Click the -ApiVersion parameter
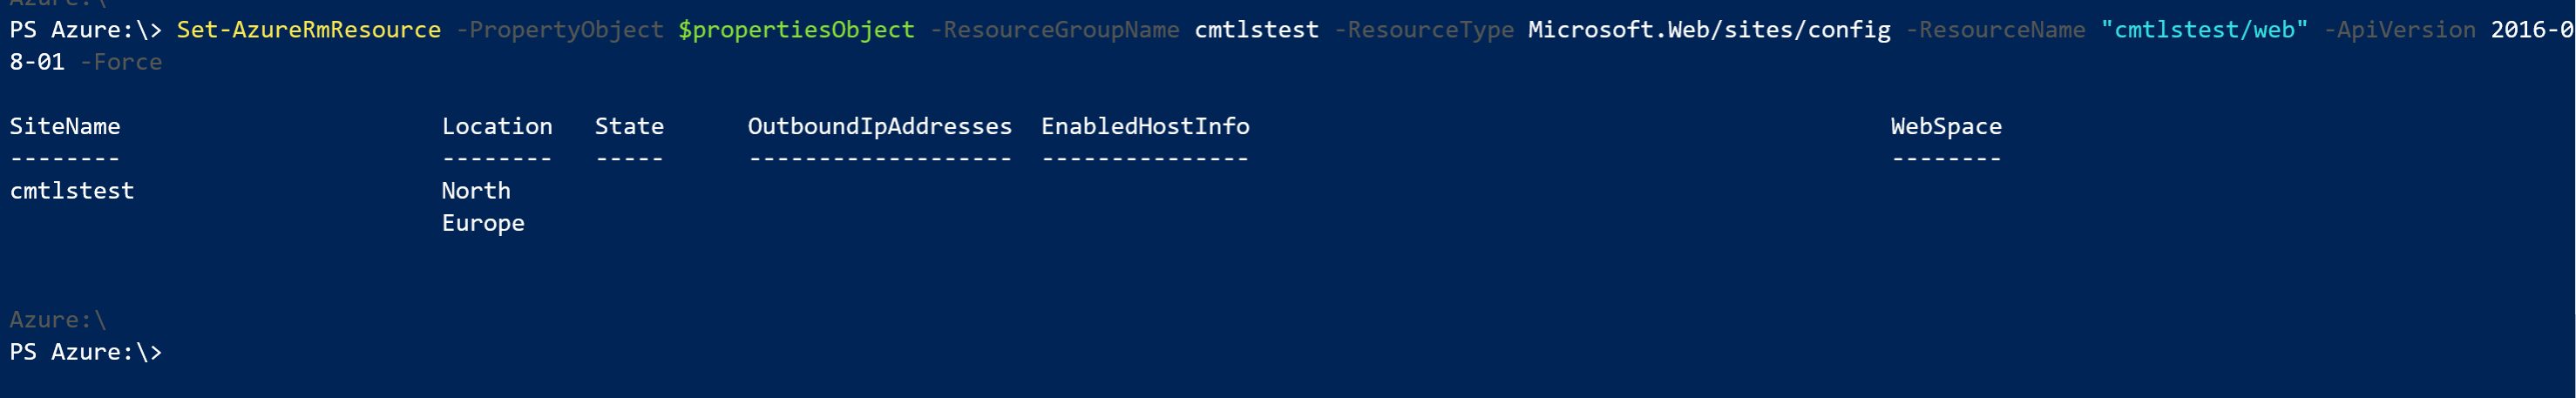 click(2399, 31)
